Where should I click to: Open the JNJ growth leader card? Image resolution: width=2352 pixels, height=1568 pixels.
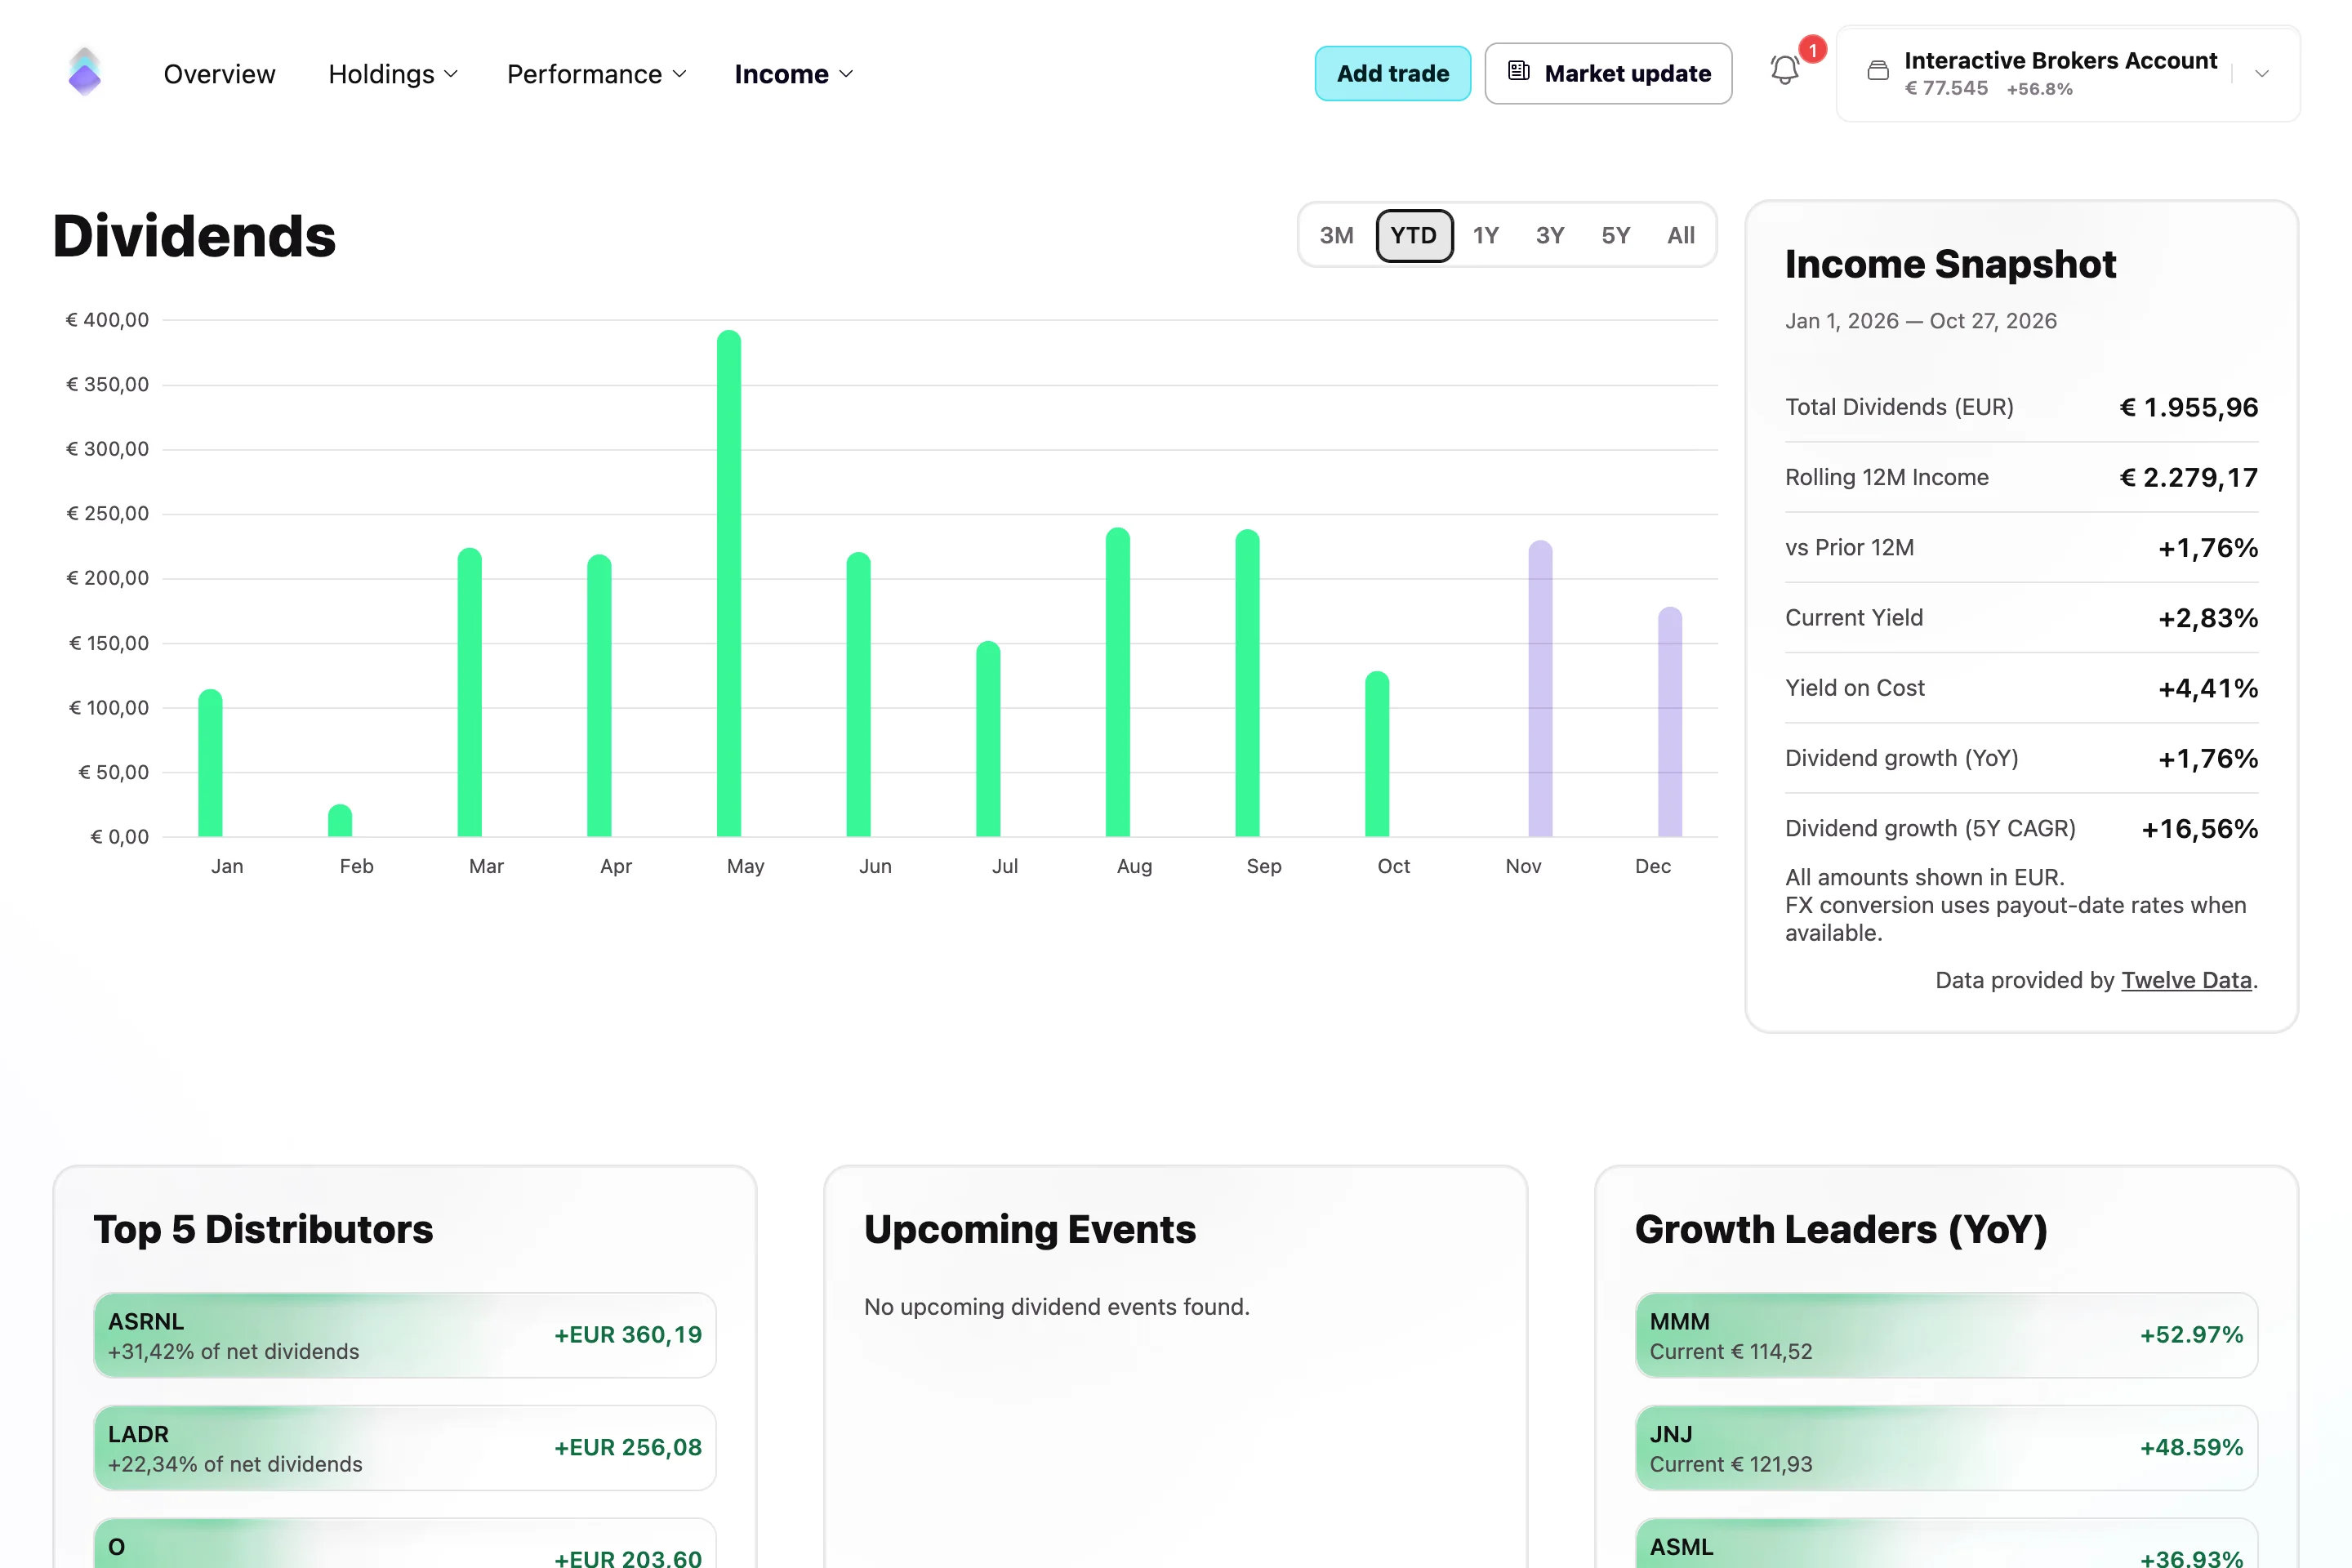coord(1946,1448)
